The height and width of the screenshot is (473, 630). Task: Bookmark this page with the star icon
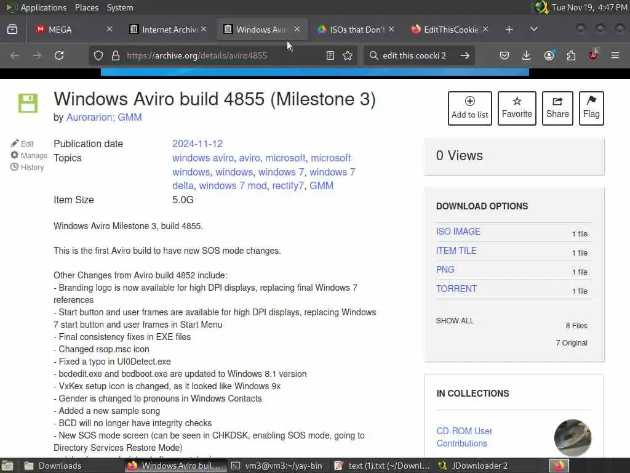pos(348,55)
